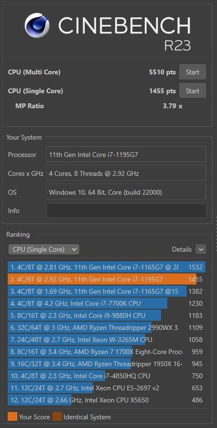Start the CPU Multi Core benchmark
Image resolution: width=217 pixels, height=428 pixels.
pos(192,72)
